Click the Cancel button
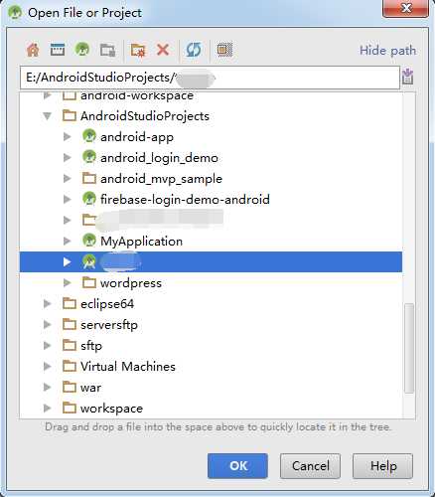 click(x=310, y=466)
